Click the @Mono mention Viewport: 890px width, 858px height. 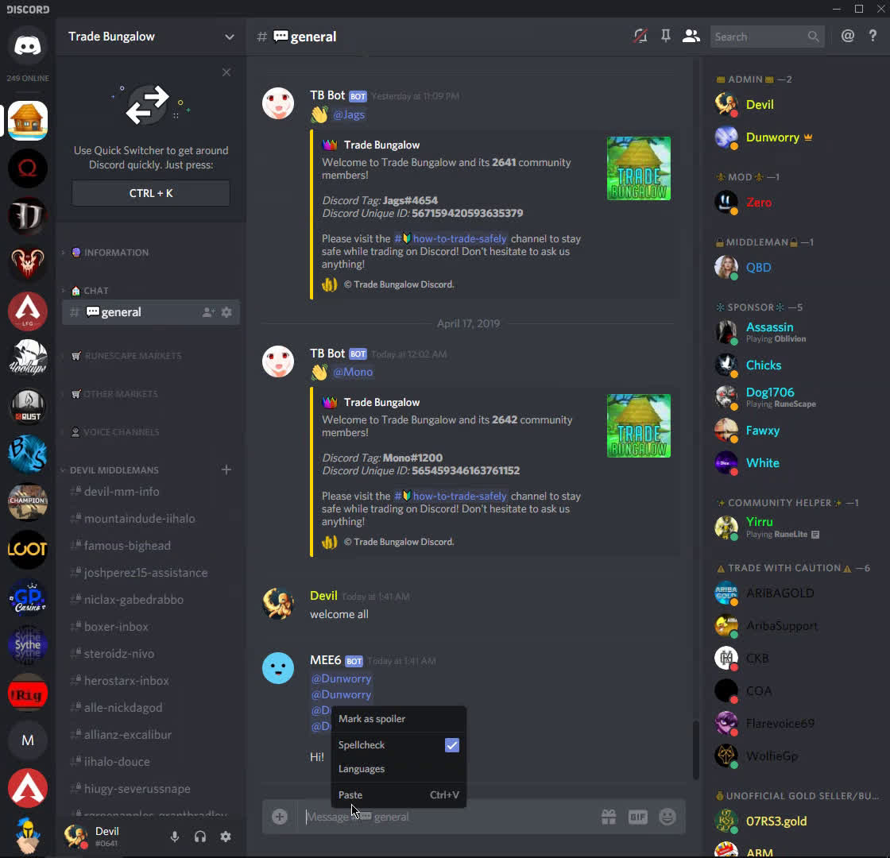353,373
